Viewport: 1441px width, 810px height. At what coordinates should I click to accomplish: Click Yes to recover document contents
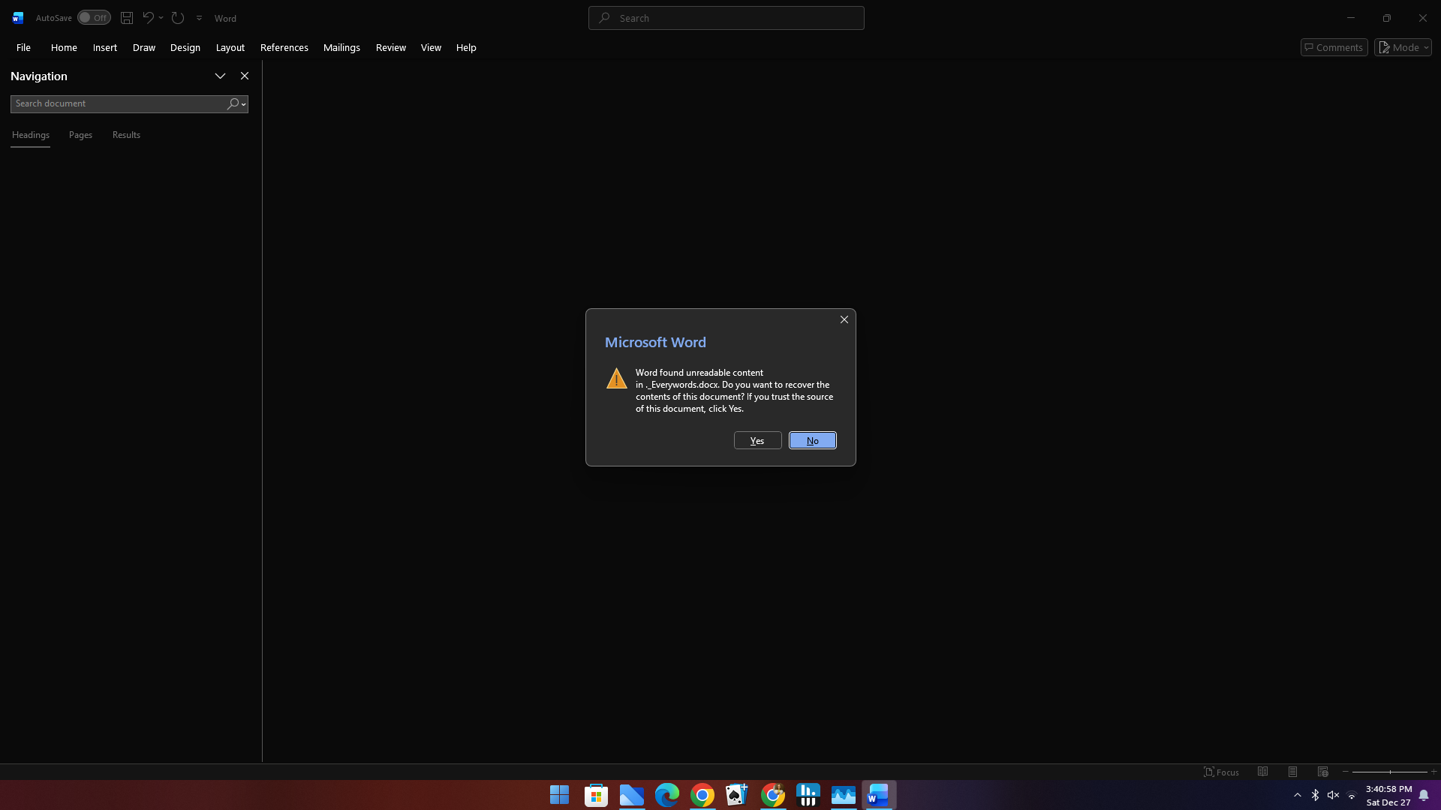(757, 440)
